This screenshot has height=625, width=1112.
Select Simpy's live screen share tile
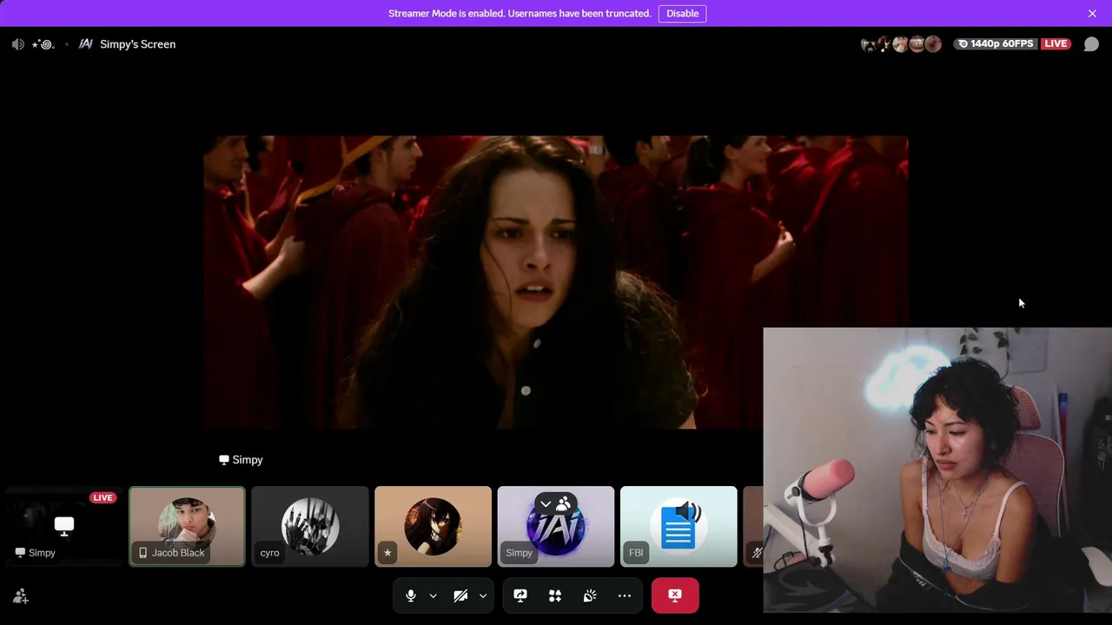click(x=64, y=527)
